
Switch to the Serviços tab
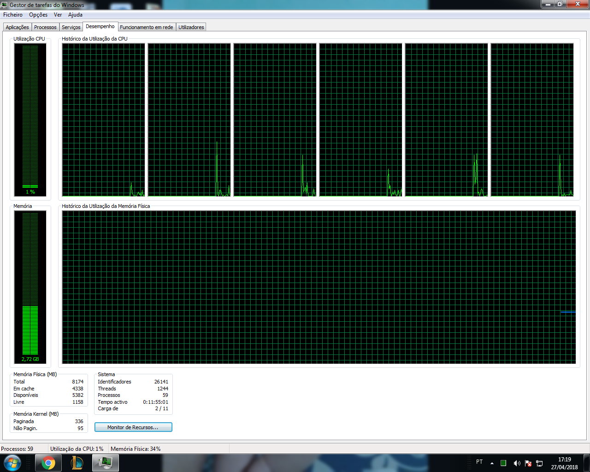click(71, 27)
